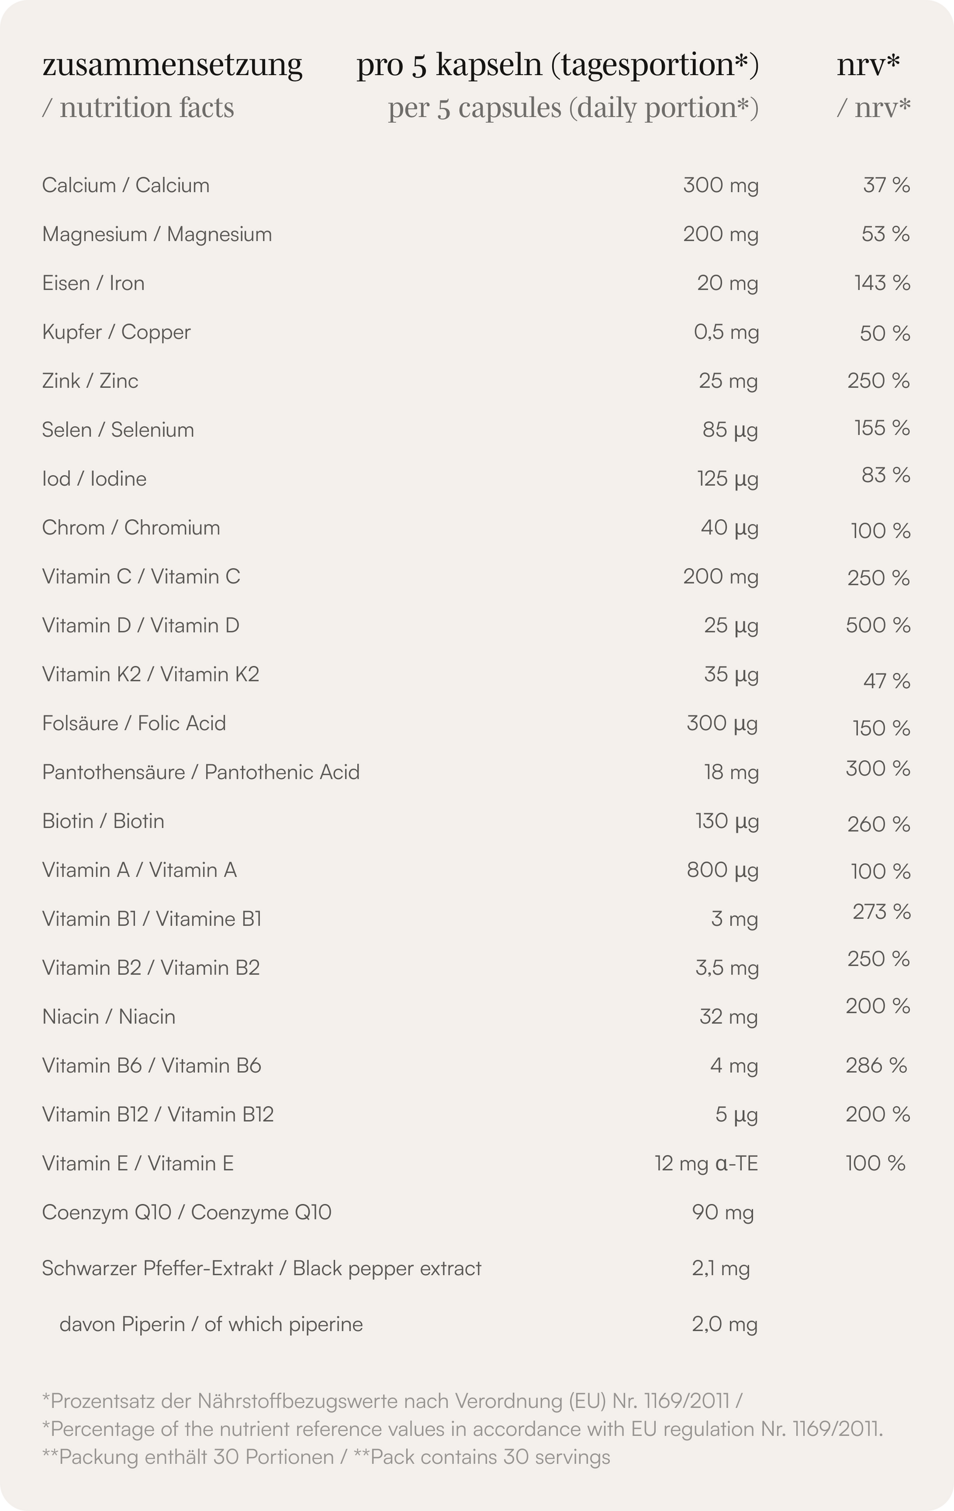Screen dimensions: 954x1511
Task: Select the 'Kupfer / Copper' row label
Action: pyautogui.click(x=116, y=332)
